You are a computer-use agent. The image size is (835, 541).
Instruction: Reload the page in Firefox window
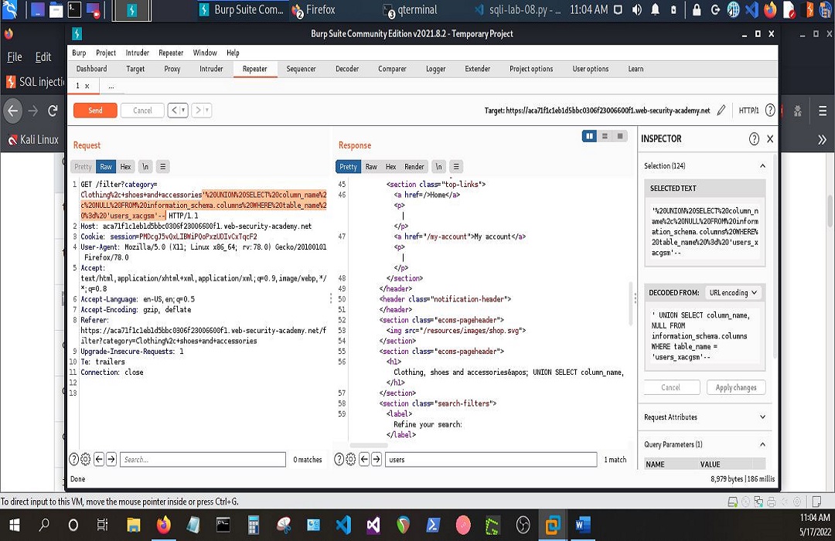click(x=53, y=111)
